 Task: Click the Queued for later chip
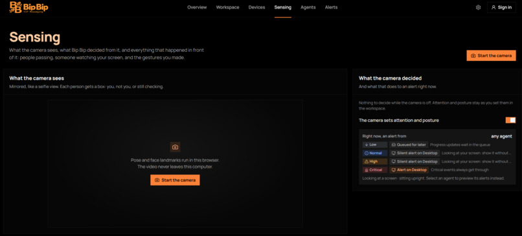pos(409,145)
